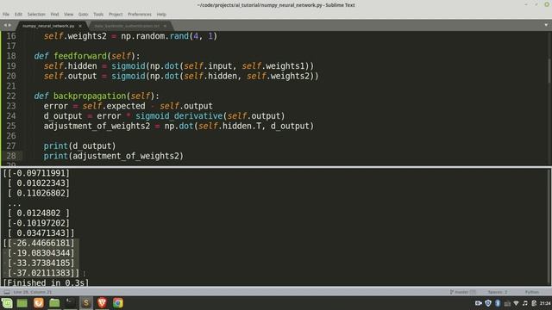Open the Python syntax selector
This screenshot has width=552, height=310.
point(532,292)
